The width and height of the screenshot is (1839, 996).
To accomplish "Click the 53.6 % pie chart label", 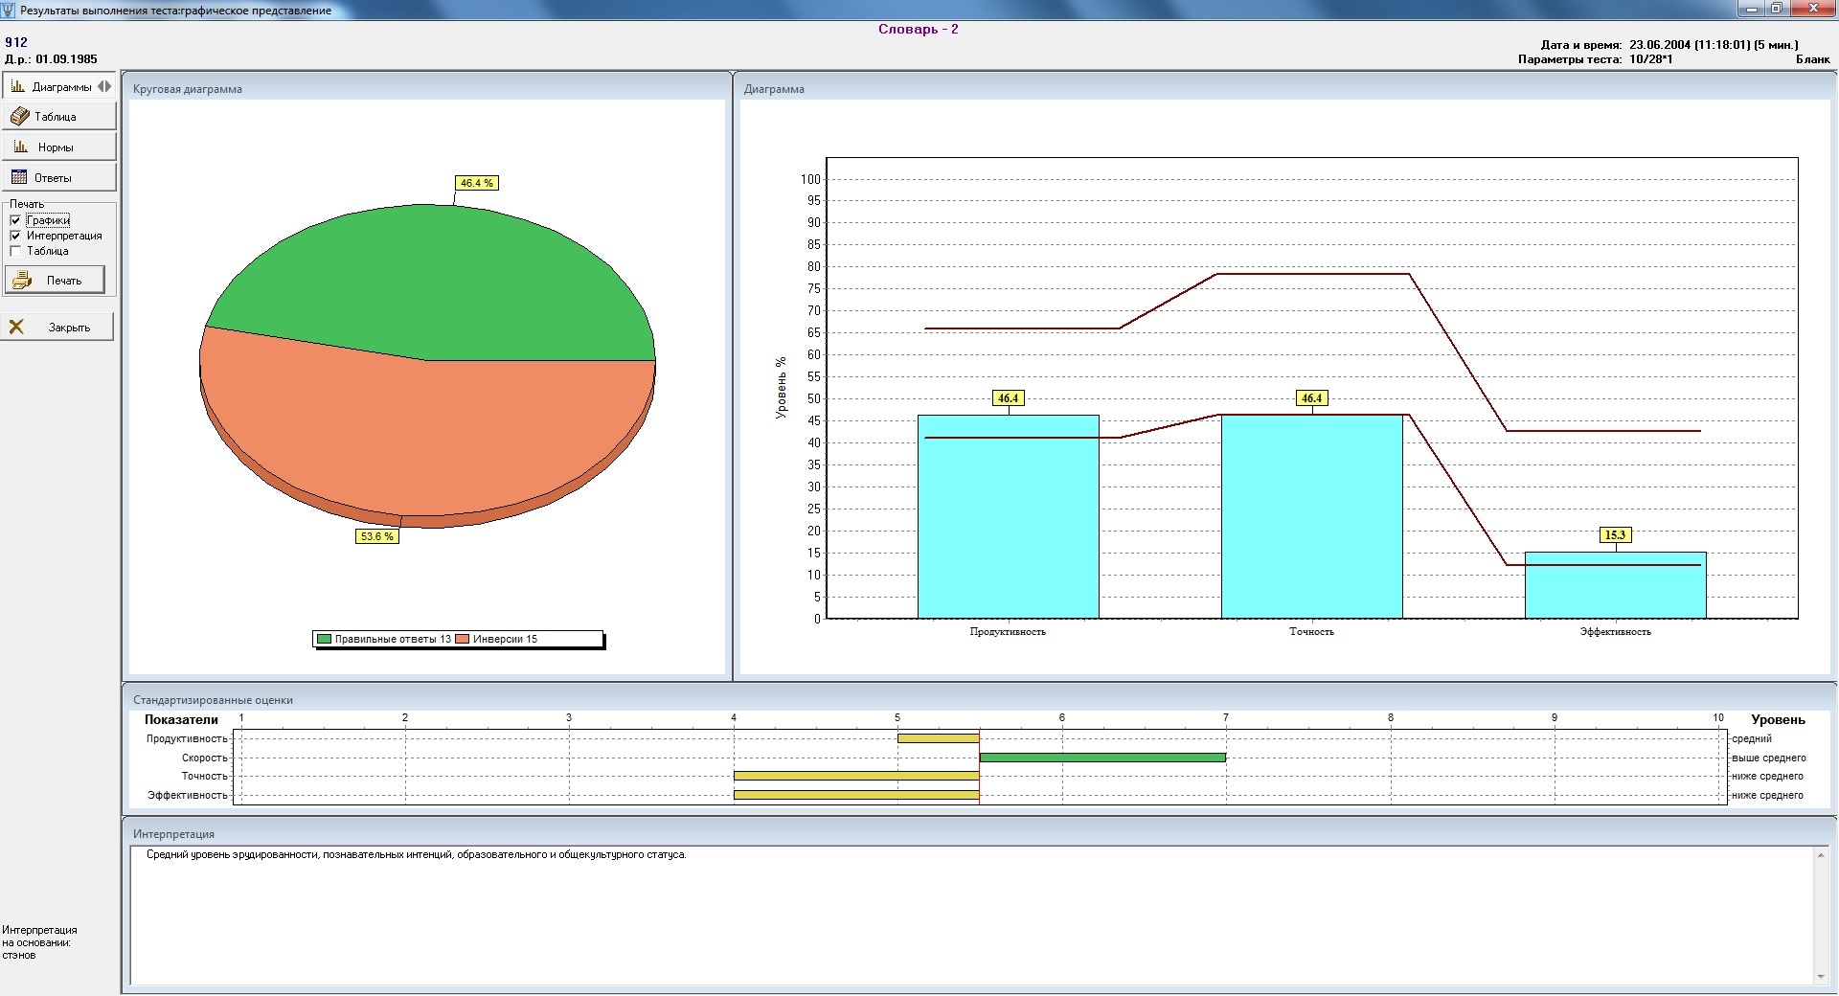I will point(376,536).
